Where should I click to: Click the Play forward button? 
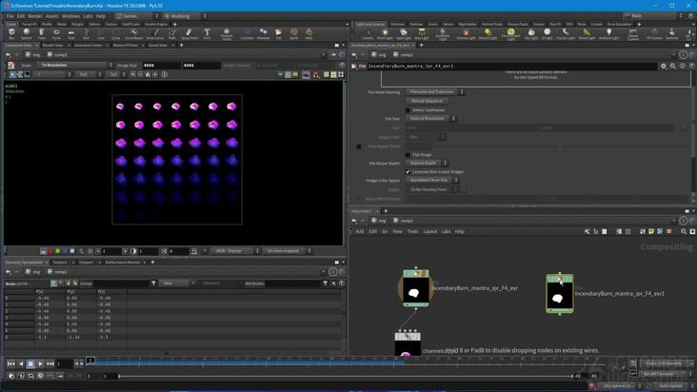coord(40,363)
